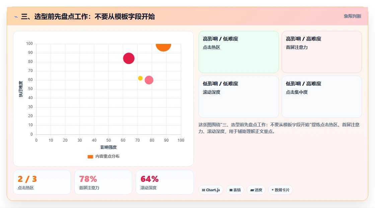
Task: Click the 78% value text
Action: coord(88,179)
